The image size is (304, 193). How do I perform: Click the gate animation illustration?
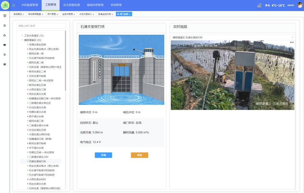click(121, 70)
